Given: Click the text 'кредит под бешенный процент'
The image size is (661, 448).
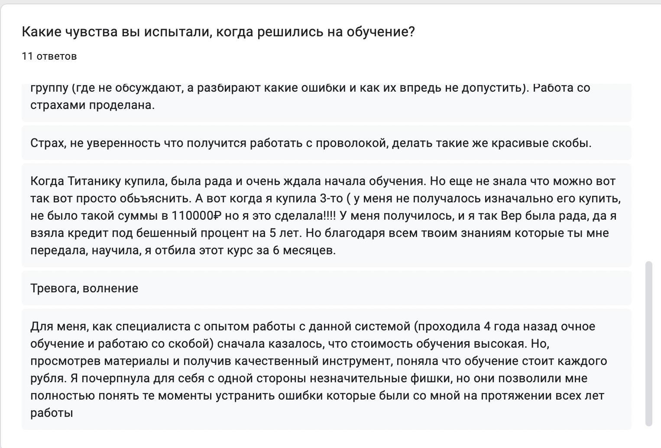Looking at the screenshot, I should (x=161, y=233).
